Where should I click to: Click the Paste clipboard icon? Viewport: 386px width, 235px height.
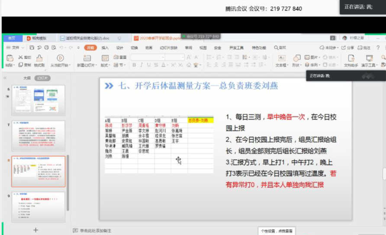click(x=10, y=58)
